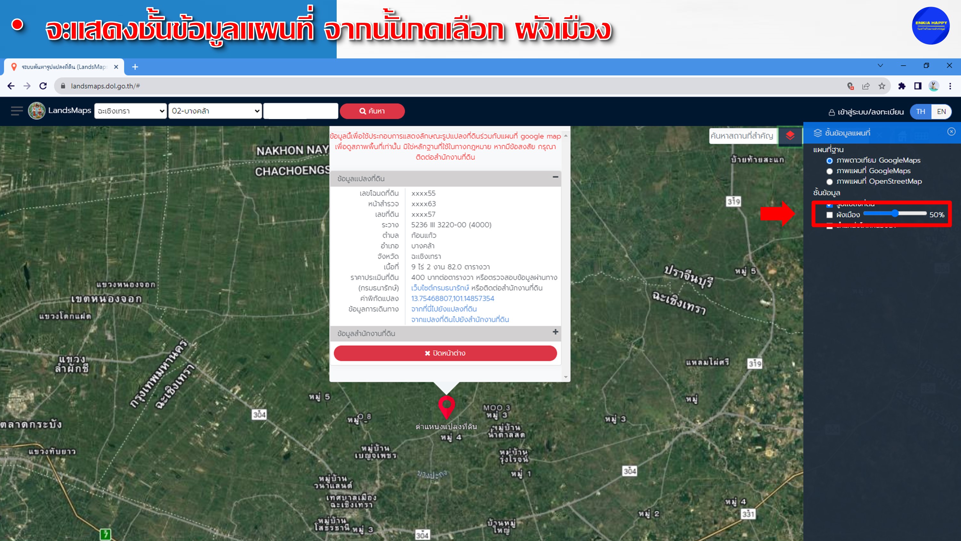Switch language to TH
Image resolution: width=961 pixels, height=541 pixels.
point(920,112)
